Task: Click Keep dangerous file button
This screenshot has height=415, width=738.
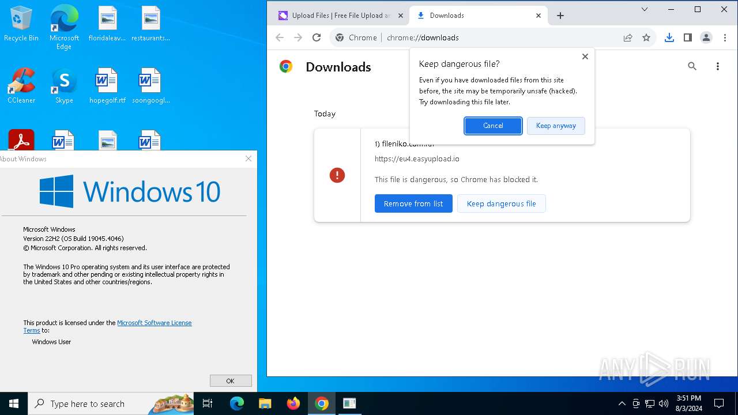Action: click(501, 203)
